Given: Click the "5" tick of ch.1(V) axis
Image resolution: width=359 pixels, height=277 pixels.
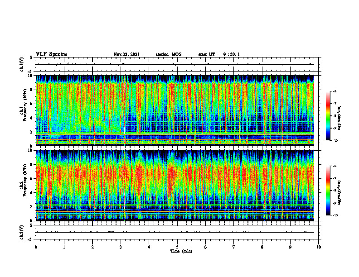Looking at the screenshot, I should coord(31,57).
